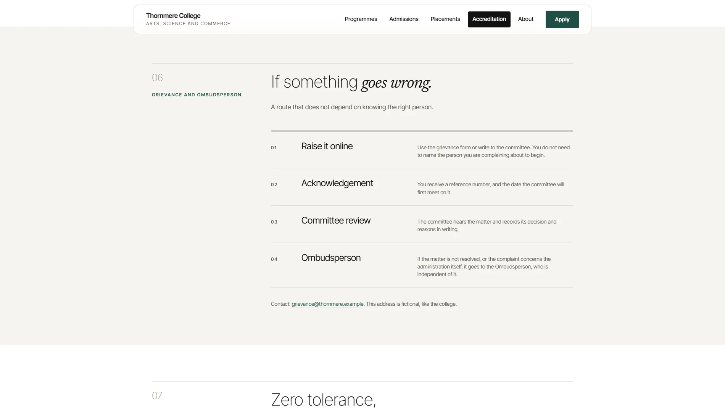Image resolution: width=725 pixels, height=409 pixels.
Task: Click the 'Raise it online' step title
Action: coord(327,146)
